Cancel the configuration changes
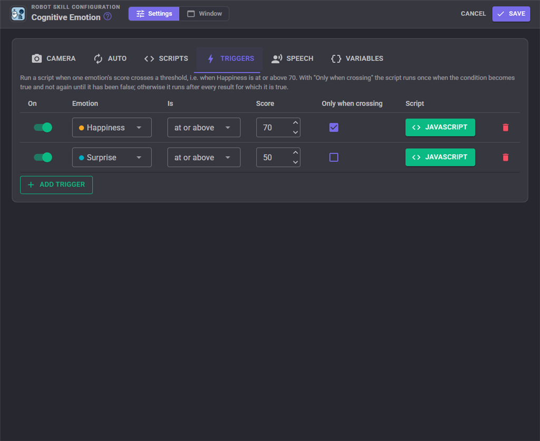 tap(473, 14)
